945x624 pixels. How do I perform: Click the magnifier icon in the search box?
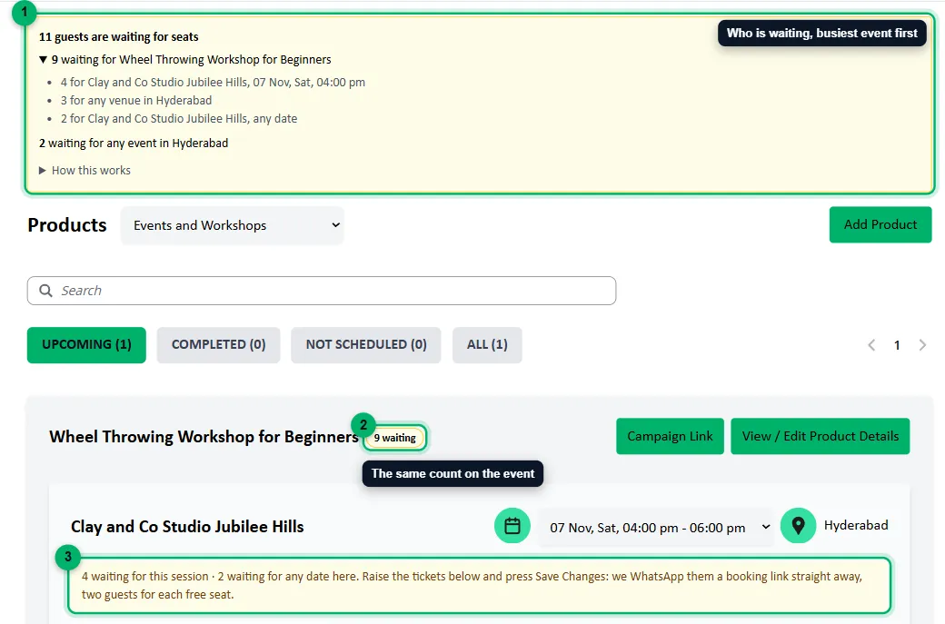45,291
